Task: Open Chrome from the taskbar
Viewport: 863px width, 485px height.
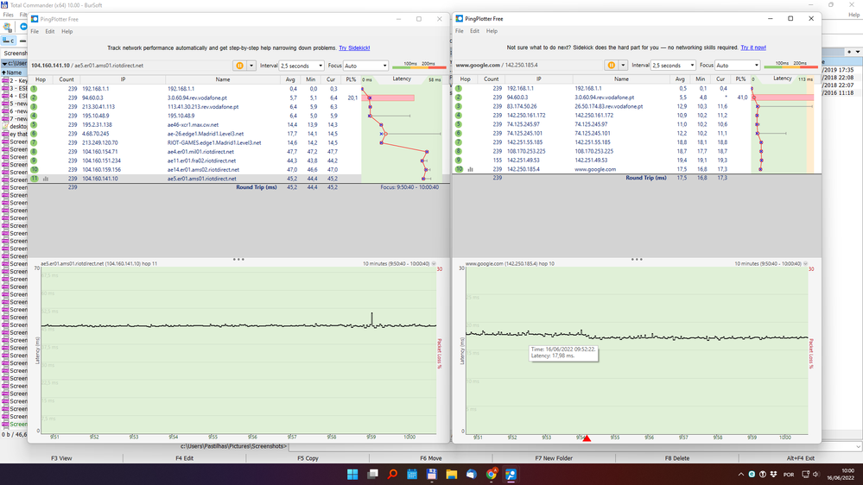Action: pos(491,475)
